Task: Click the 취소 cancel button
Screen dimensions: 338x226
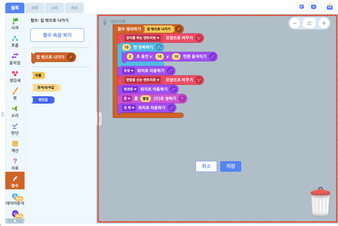Action: 206,166
